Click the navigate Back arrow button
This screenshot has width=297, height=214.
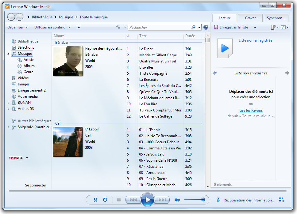[x=11, y=17]
